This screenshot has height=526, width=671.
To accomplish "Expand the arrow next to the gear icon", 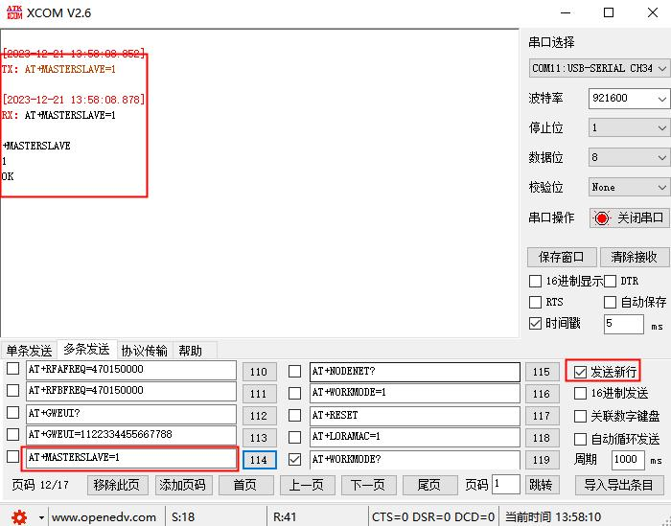I will [x=41, y=517].
